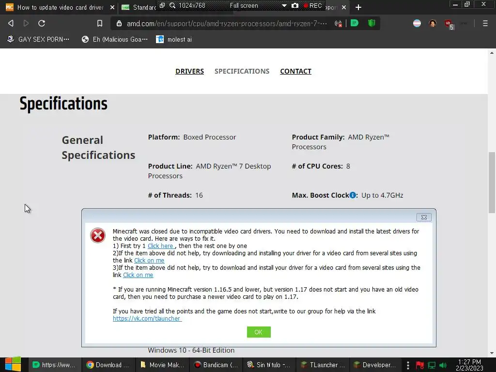
Task: Close the 'How to update video card driver' tab
Action: coord(112,7)
